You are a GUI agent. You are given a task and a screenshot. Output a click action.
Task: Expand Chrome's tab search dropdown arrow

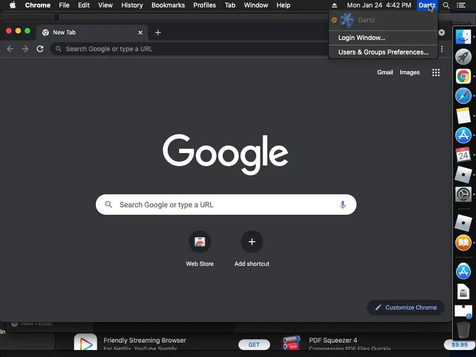pos(442,33)
